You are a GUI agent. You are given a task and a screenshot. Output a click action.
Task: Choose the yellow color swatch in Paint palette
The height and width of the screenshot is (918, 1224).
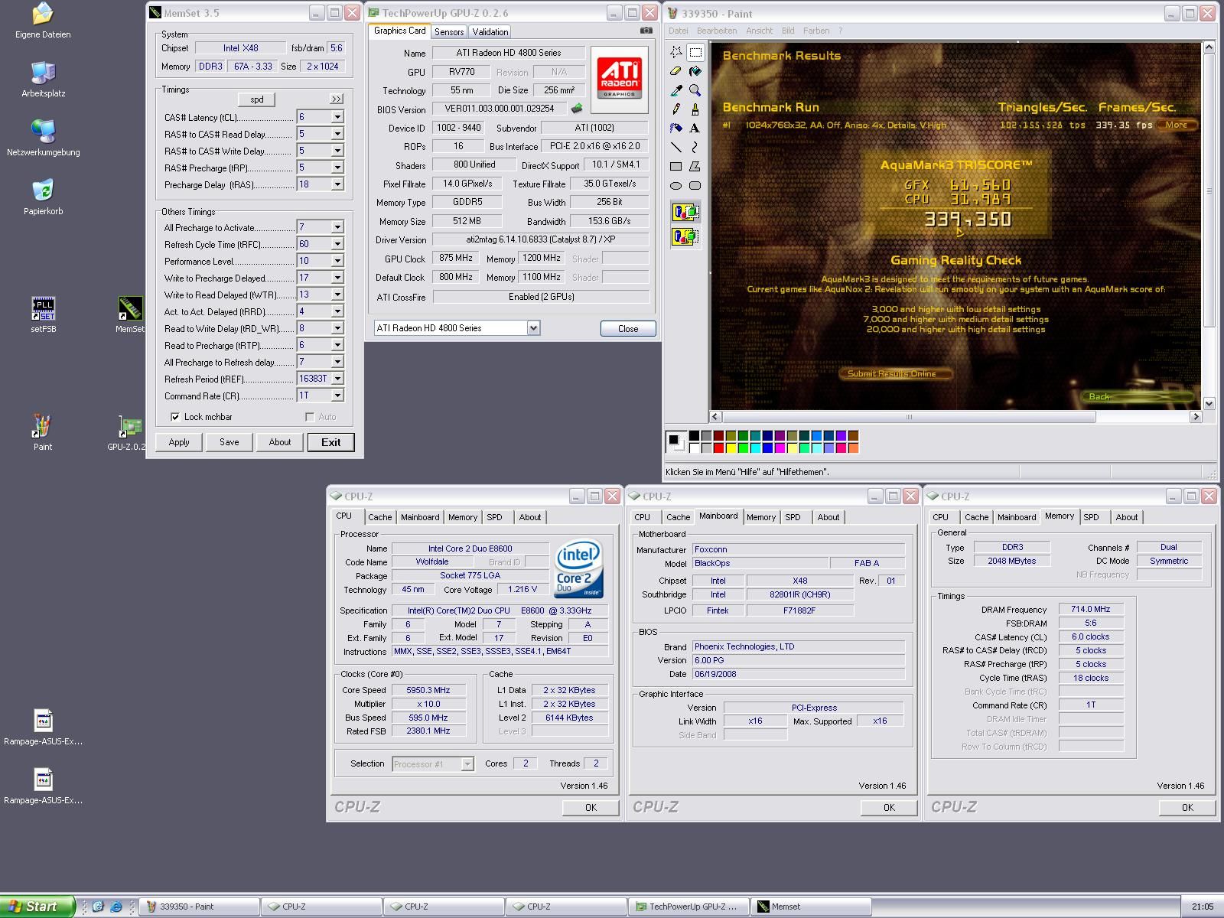tap(731, 448)
